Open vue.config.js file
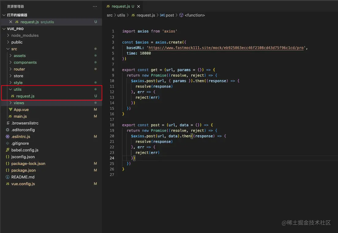Viewport: 338px width, 233px height. (23, 184)
